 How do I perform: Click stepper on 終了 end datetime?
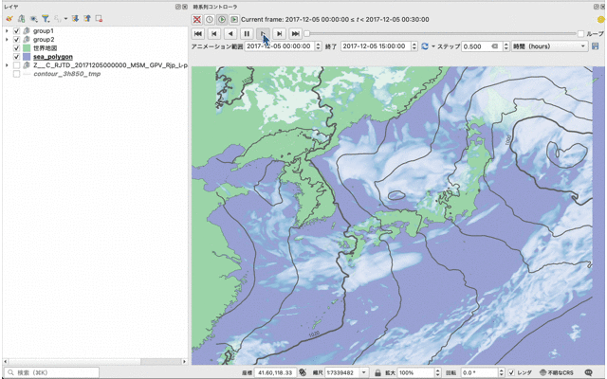pos(414,46)
